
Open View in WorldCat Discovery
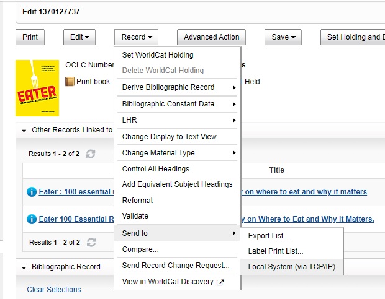tap(177, 282)
